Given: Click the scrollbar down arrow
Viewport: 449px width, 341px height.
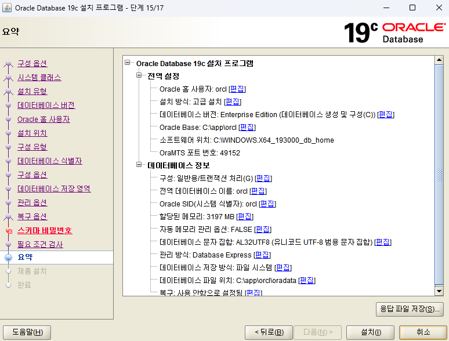Looking at the screenshot, I should click(439, 292).
